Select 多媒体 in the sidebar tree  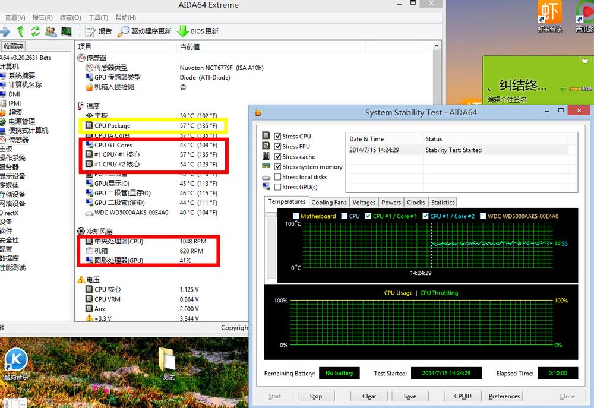(x=10, y=185)
